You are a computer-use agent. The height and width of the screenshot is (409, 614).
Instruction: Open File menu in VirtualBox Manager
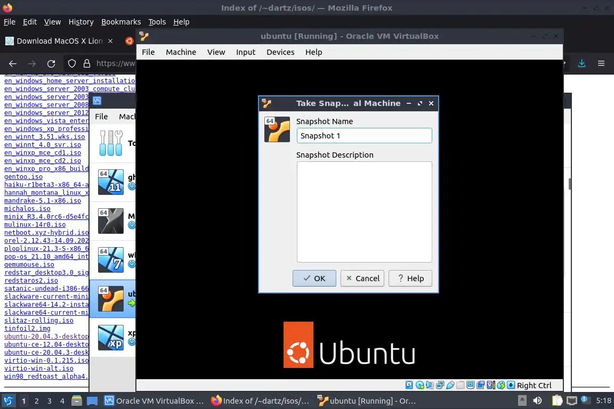point(101,117)
